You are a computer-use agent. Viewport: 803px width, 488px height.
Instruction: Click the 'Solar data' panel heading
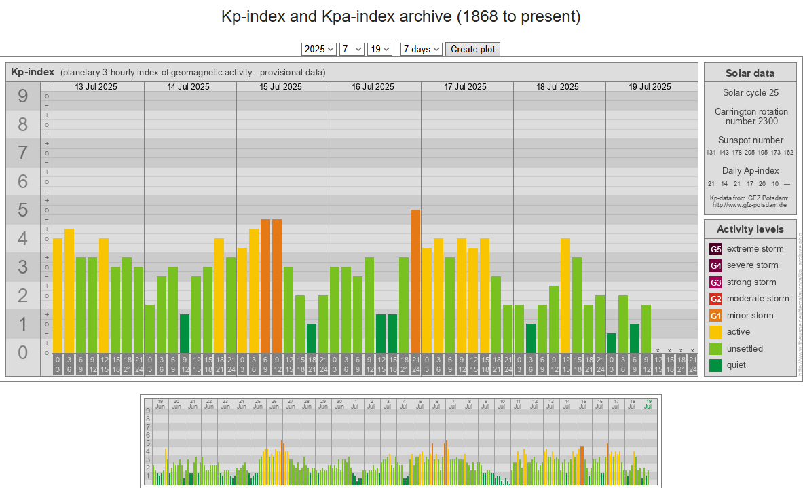(750, 73)
